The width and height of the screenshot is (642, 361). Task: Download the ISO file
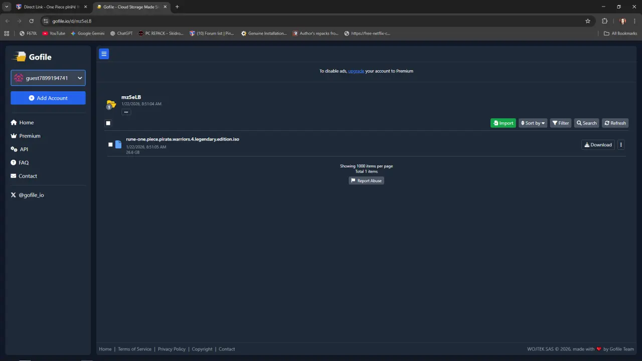click(x=598, y=145)
